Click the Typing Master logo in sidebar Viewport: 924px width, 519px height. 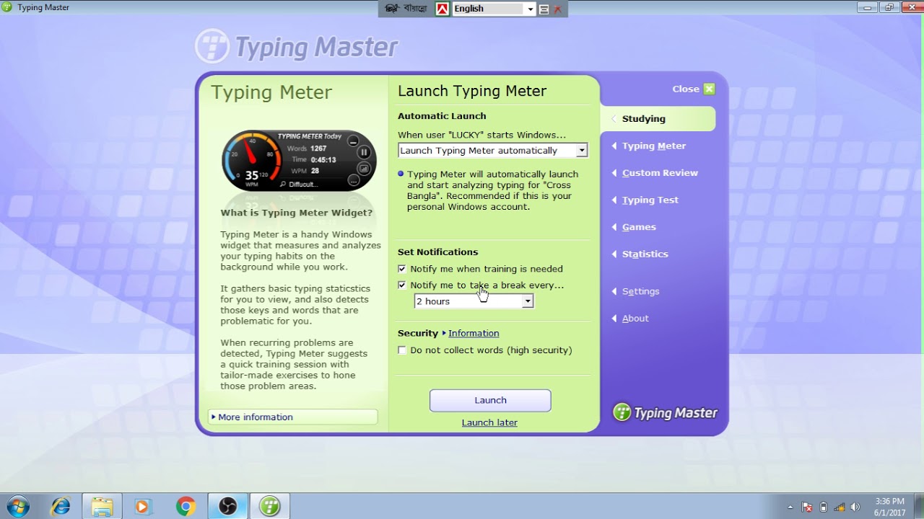665,413
